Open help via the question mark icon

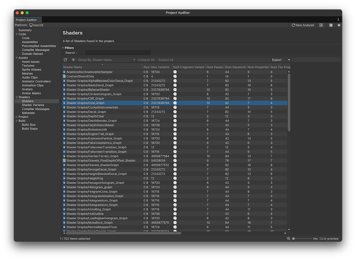[x=339, y=25]
